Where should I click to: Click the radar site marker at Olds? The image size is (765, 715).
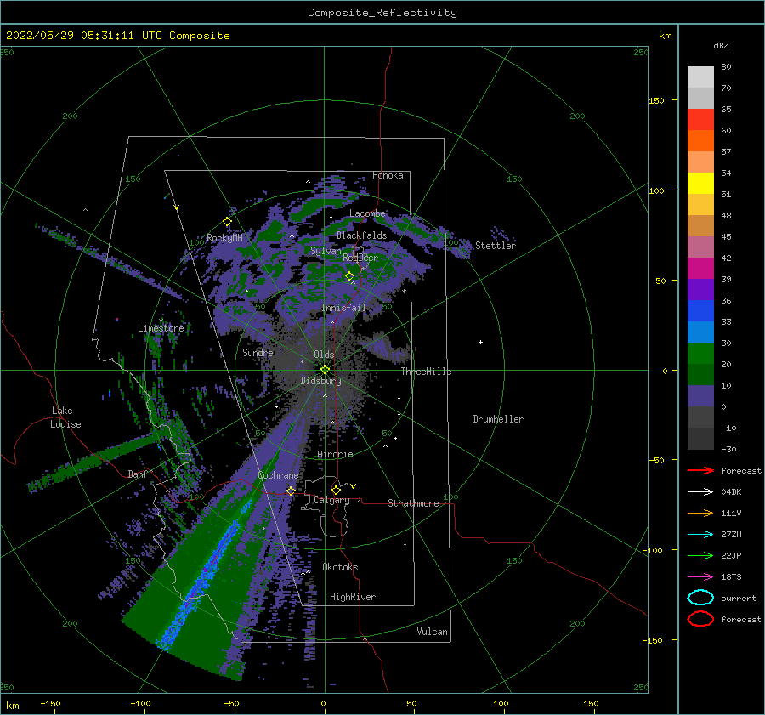325,370
